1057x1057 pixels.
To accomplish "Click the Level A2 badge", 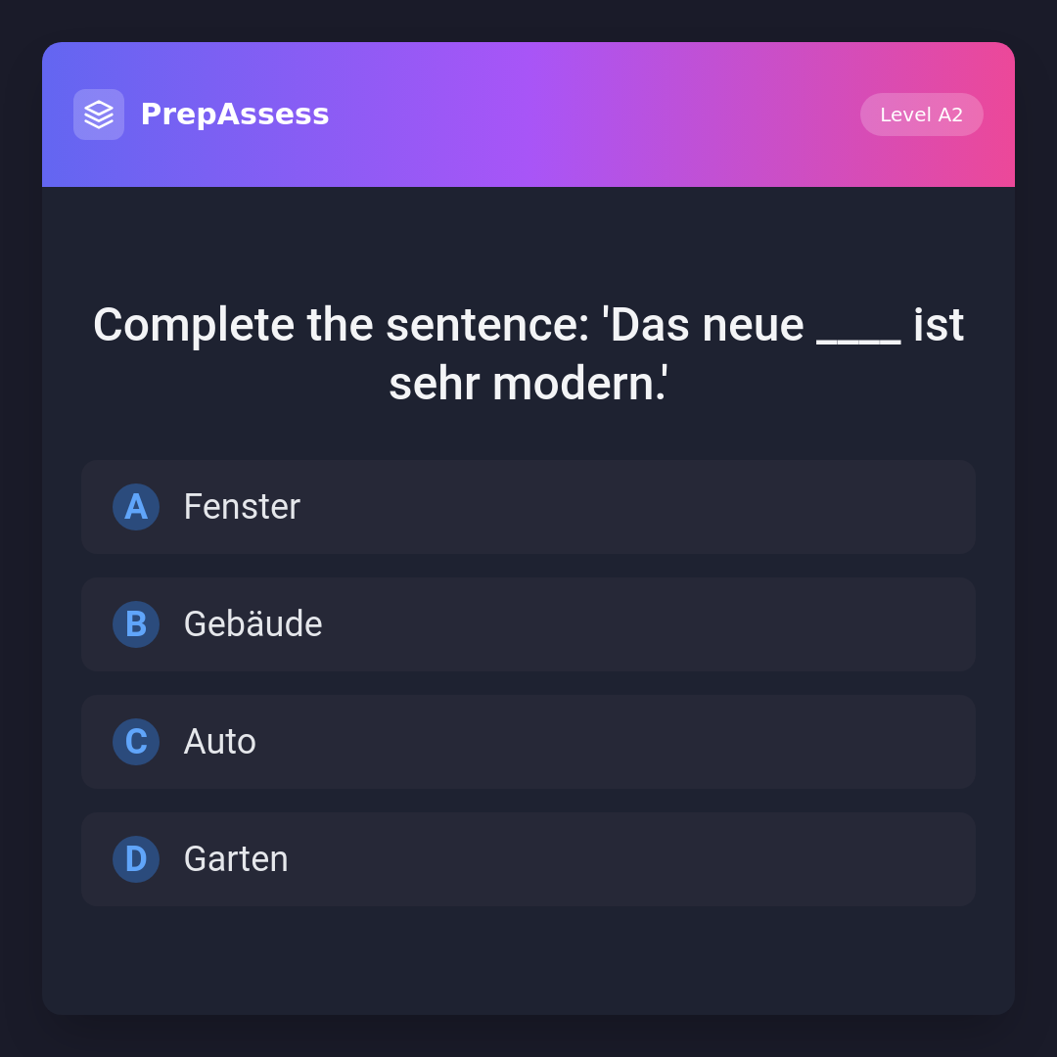I will click(x=921, y=115).
